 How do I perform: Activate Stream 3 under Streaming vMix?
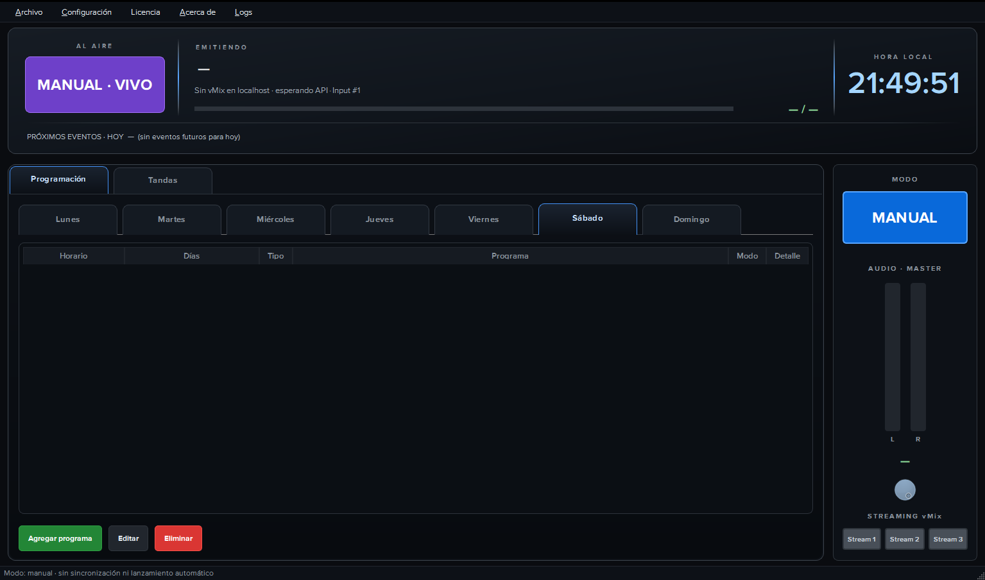pos(948,539)
